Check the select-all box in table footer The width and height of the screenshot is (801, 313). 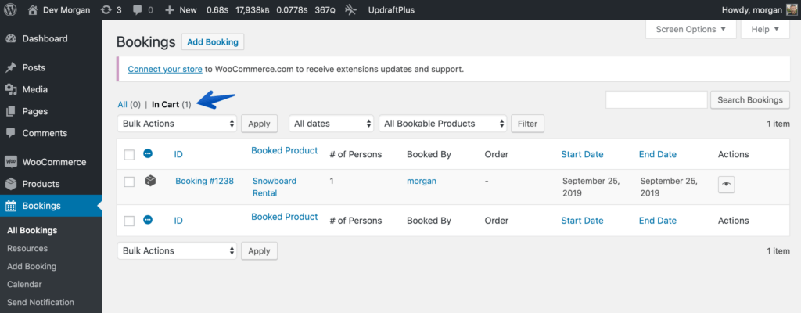click(129, 221)
